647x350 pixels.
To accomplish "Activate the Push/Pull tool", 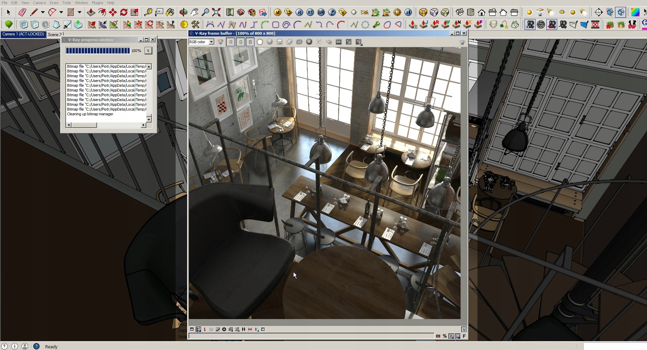I will 91,13.
